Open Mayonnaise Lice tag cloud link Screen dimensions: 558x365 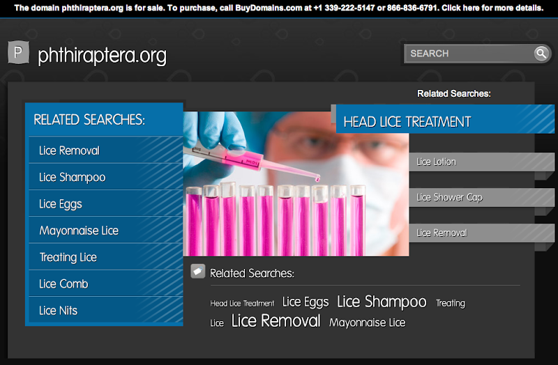[367, 323]
